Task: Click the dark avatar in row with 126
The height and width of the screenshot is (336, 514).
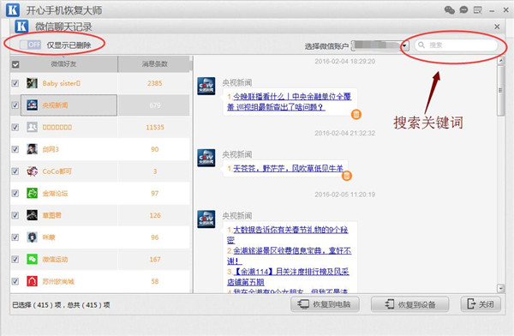Action: [x=32, y=215]
